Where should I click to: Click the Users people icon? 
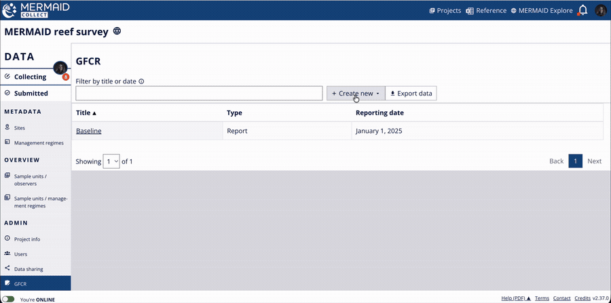pos(7,254)
